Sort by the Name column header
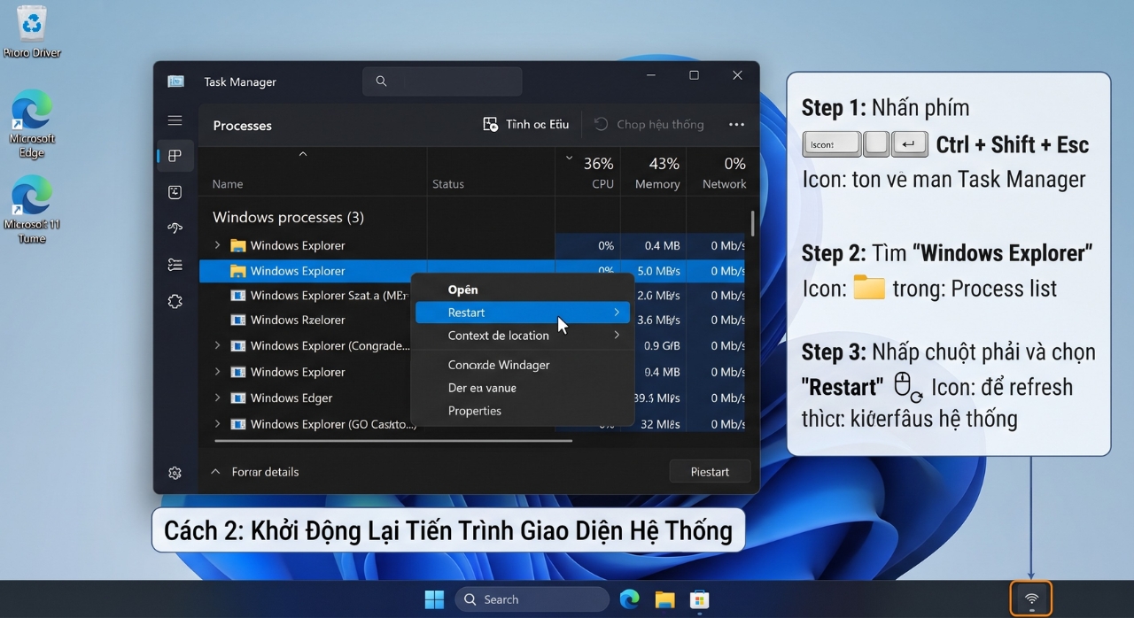1134x618 pixels. [228, 184]
